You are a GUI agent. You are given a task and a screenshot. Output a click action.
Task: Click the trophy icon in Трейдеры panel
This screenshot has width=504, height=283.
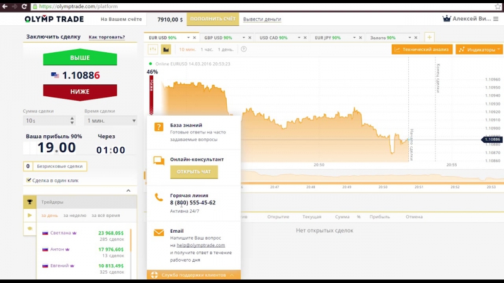pos(30,202)
